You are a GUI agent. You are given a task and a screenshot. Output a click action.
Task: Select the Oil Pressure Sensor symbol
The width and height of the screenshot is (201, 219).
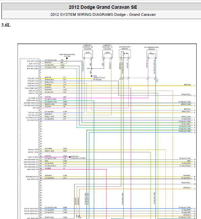click(x=125, y=54)
